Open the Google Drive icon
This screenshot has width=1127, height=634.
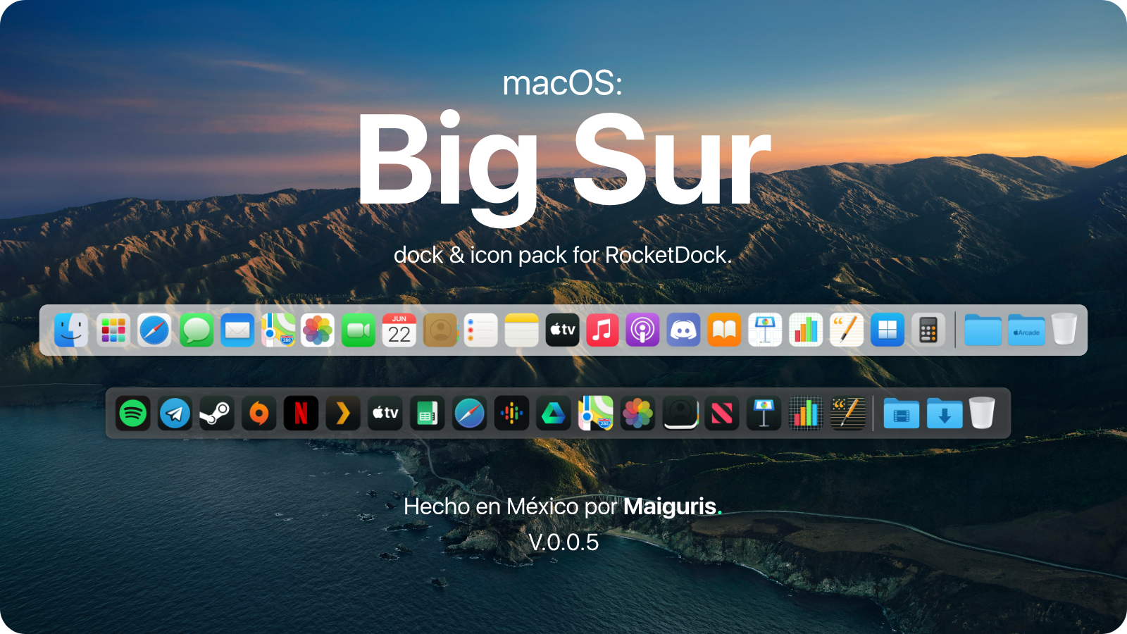click(x=554, y=413)
